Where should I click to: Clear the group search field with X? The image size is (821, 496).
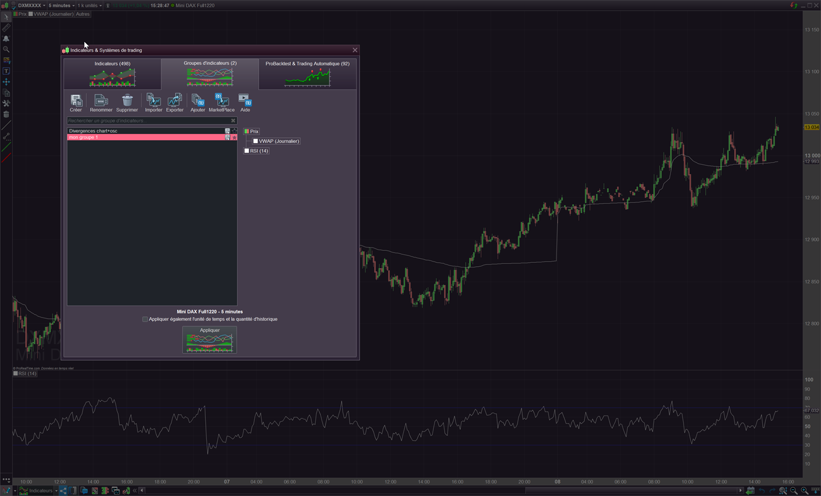233,120
